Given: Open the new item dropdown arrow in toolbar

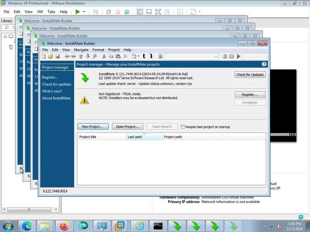Looking at the screenshot, I should click(x=138, y=56).
